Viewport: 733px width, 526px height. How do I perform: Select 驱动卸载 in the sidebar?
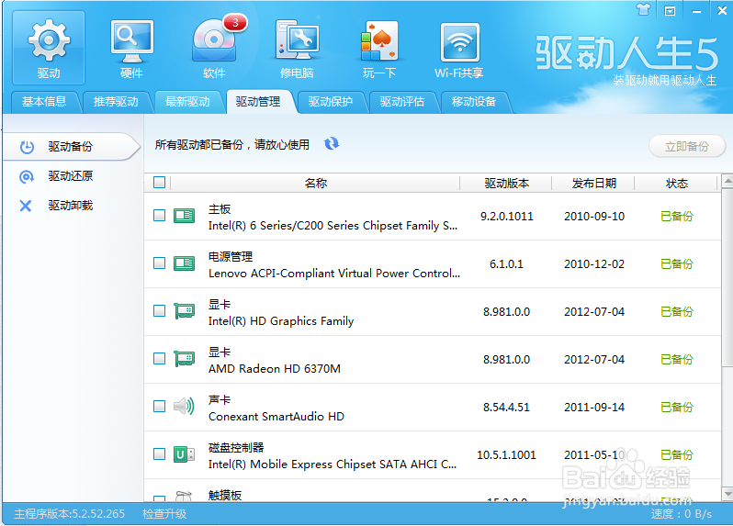(71, 206)
